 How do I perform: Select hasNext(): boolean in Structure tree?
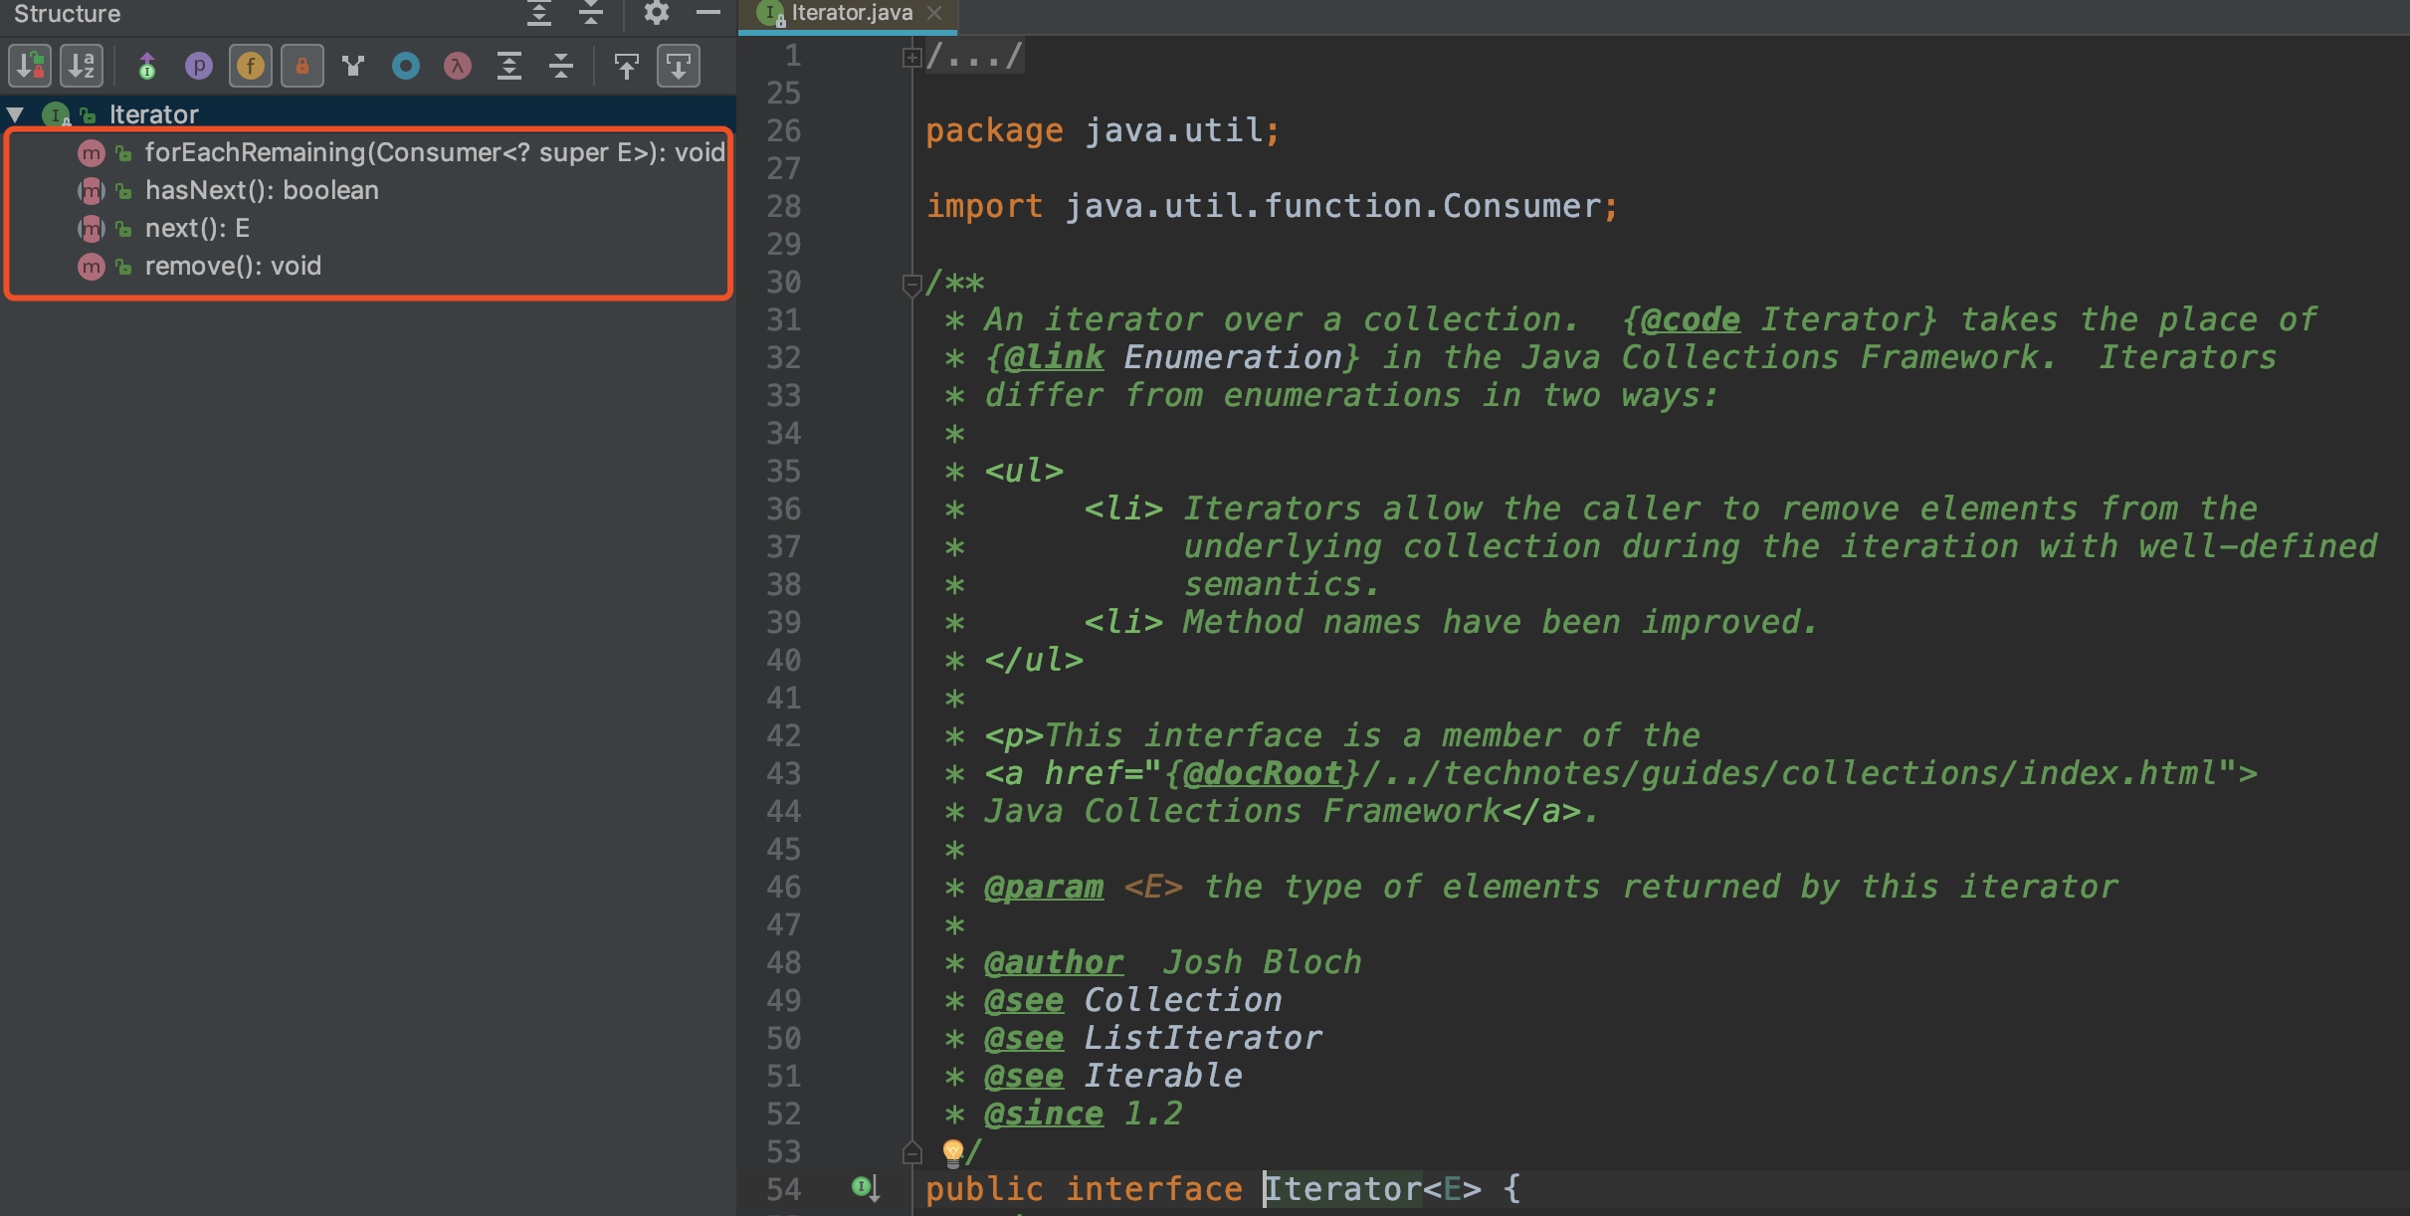262,190
